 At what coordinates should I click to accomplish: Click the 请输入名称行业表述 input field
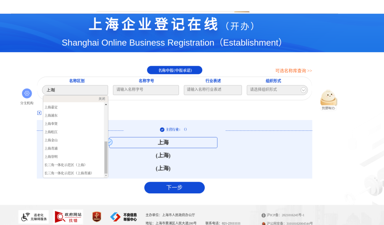pyautogui.click(x=213, y=90)
